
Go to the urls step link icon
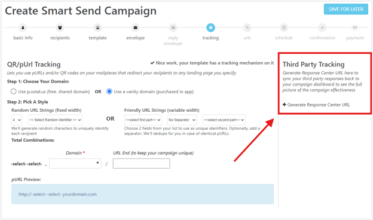247,28
